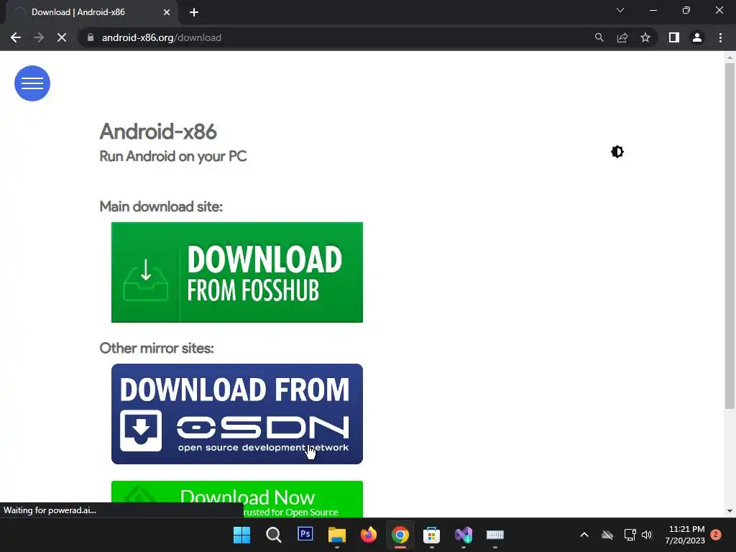Go back to the previous page

[16, 37]
